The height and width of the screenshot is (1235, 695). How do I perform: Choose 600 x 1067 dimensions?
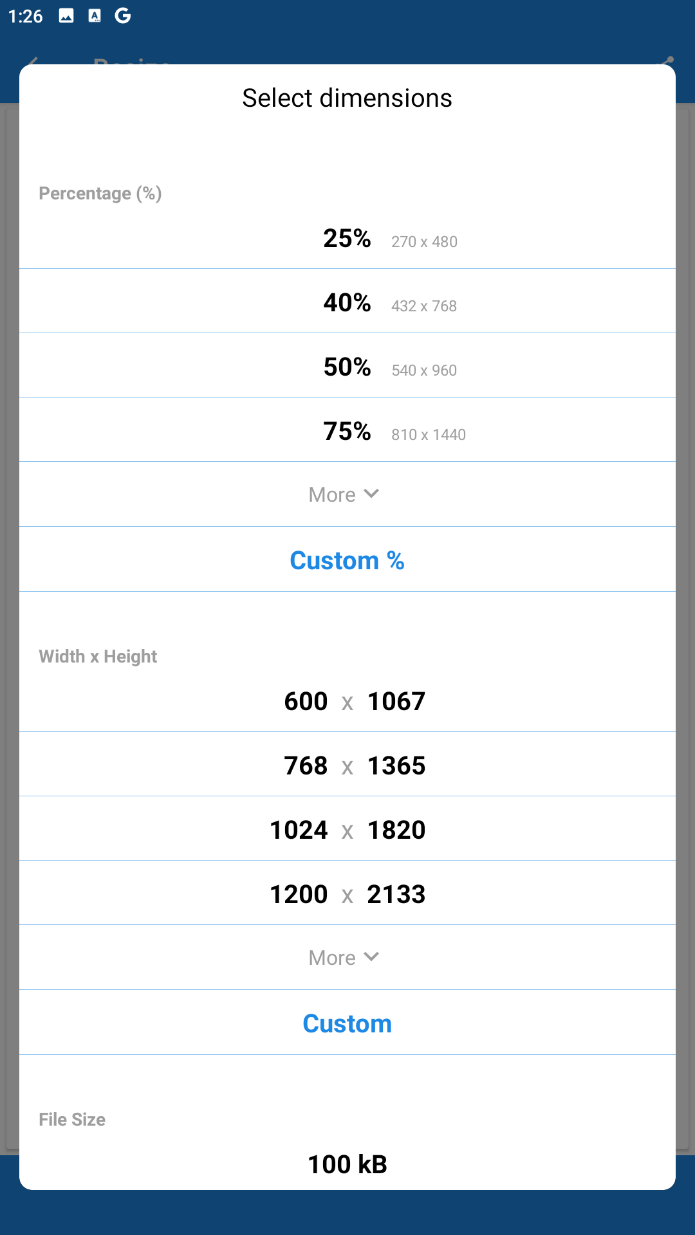(347, 701)
